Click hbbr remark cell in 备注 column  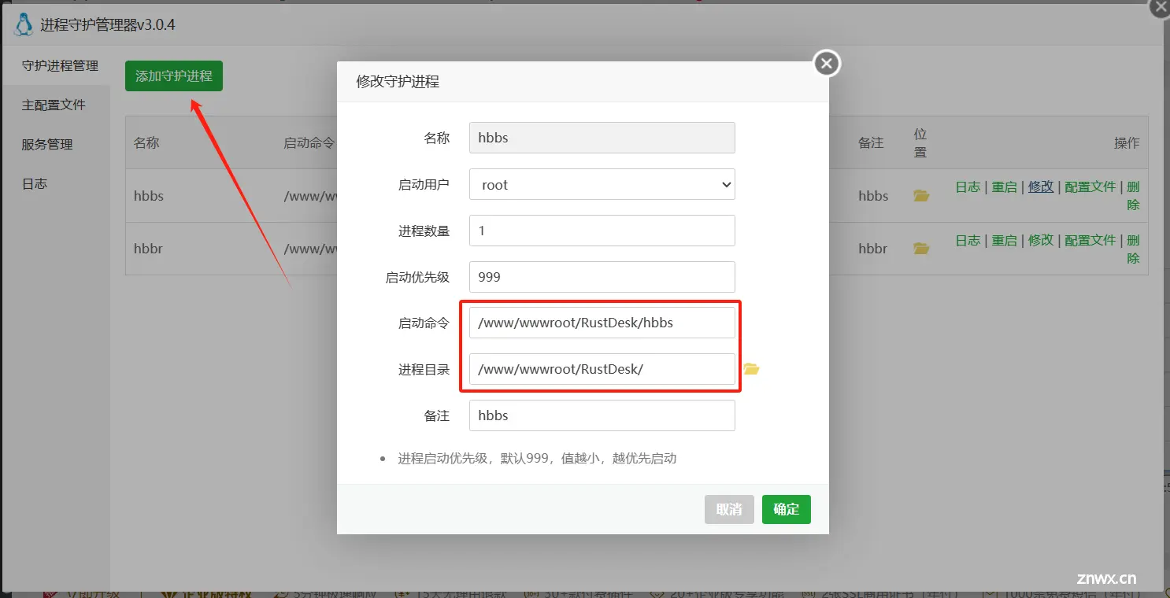coord(873,249)
